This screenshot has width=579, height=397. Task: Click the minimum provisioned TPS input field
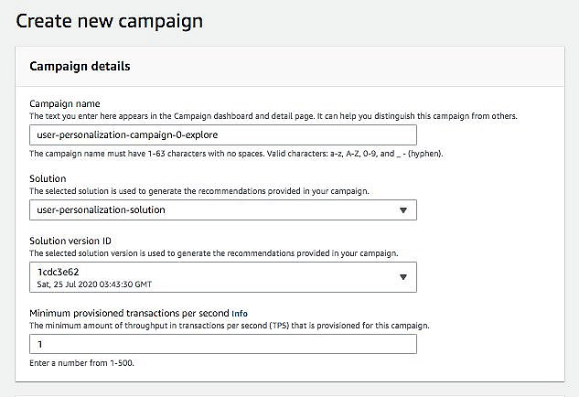tap(223, 344)
